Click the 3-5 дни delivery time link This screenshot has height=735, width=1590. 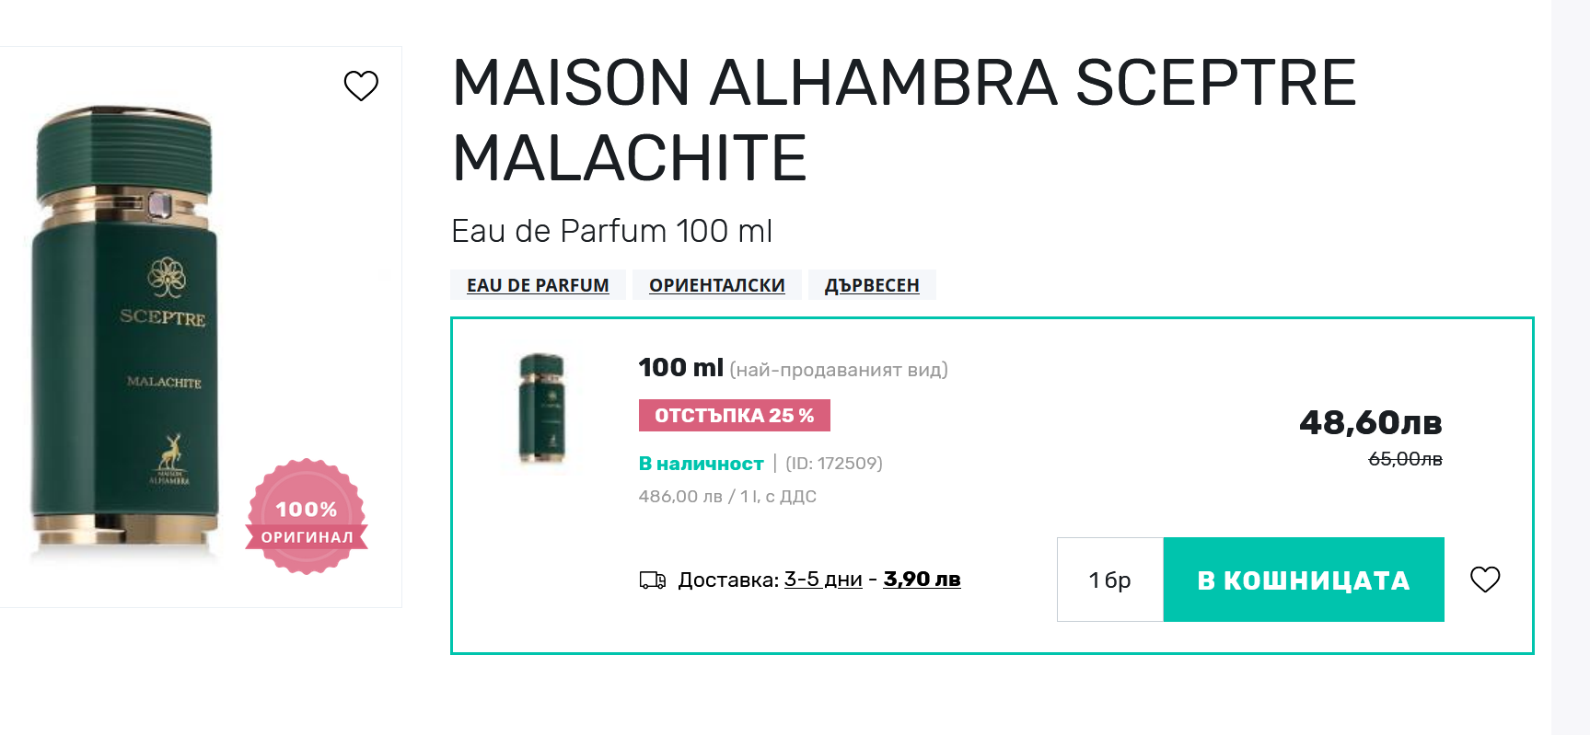pos(823,580)
